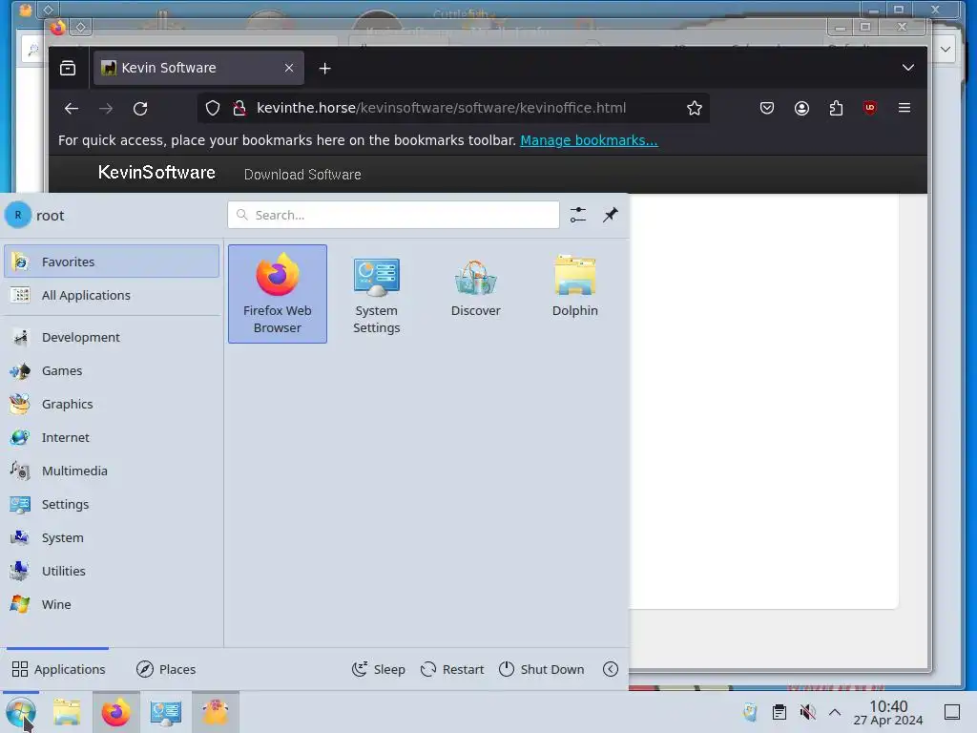Open the orange app on the taskbar
Viewport: 977px width, 733px height.
[x=215, y=712]
